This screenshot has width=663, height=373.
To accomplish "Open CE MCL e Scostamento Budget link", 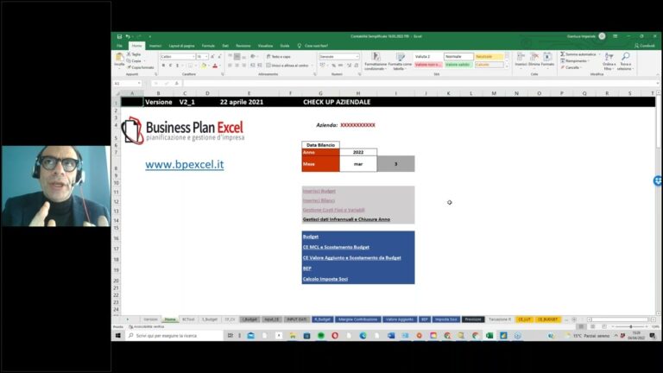I will pos(336,247).
